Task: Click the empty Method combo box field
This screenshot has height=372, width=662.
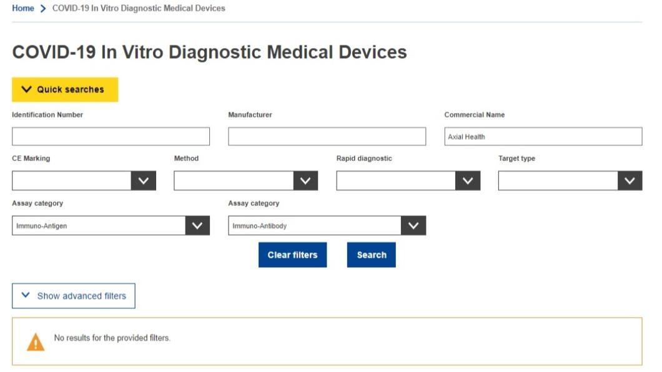Action: (x=234, y=180)
